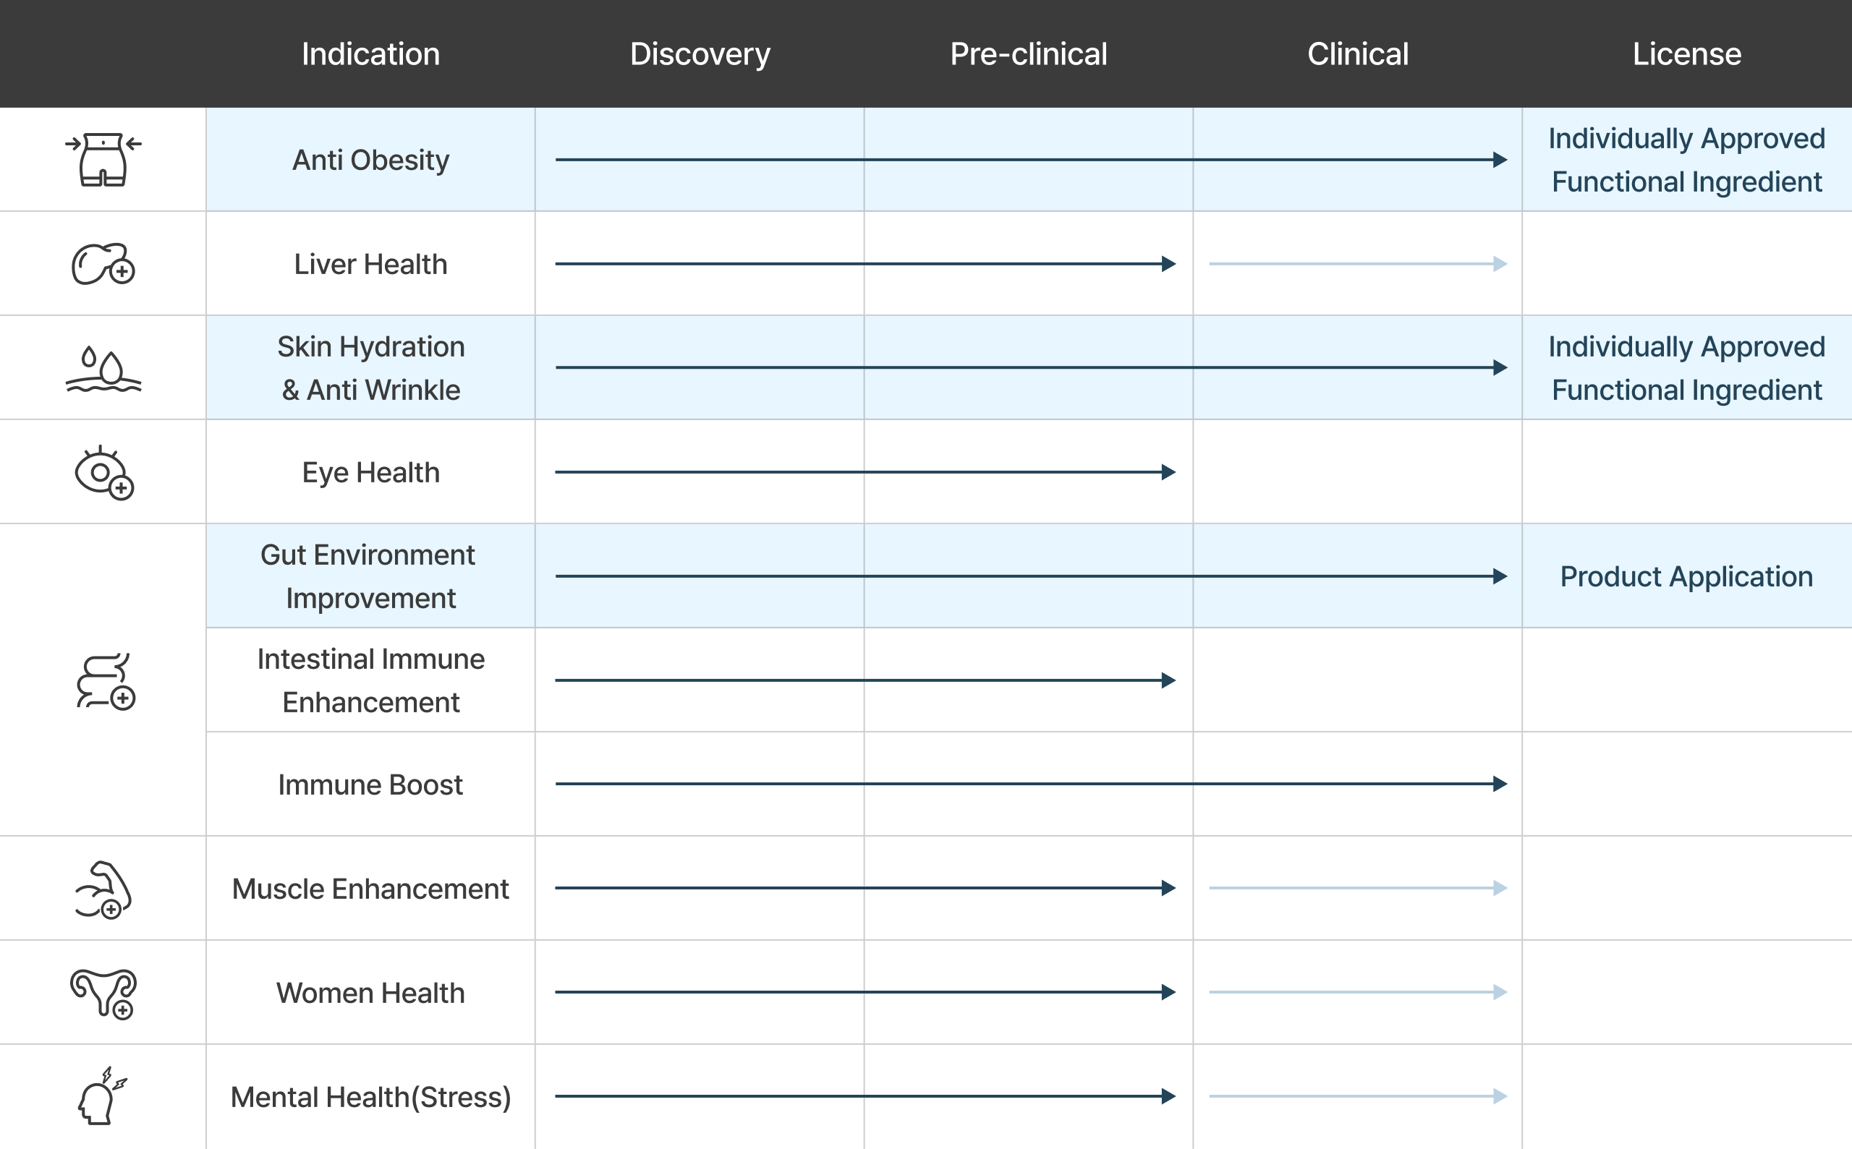Click the anti-obesity waist icon
Image resolution: width=1852 pixels, height=1149 pixels.
coord(103,160)
